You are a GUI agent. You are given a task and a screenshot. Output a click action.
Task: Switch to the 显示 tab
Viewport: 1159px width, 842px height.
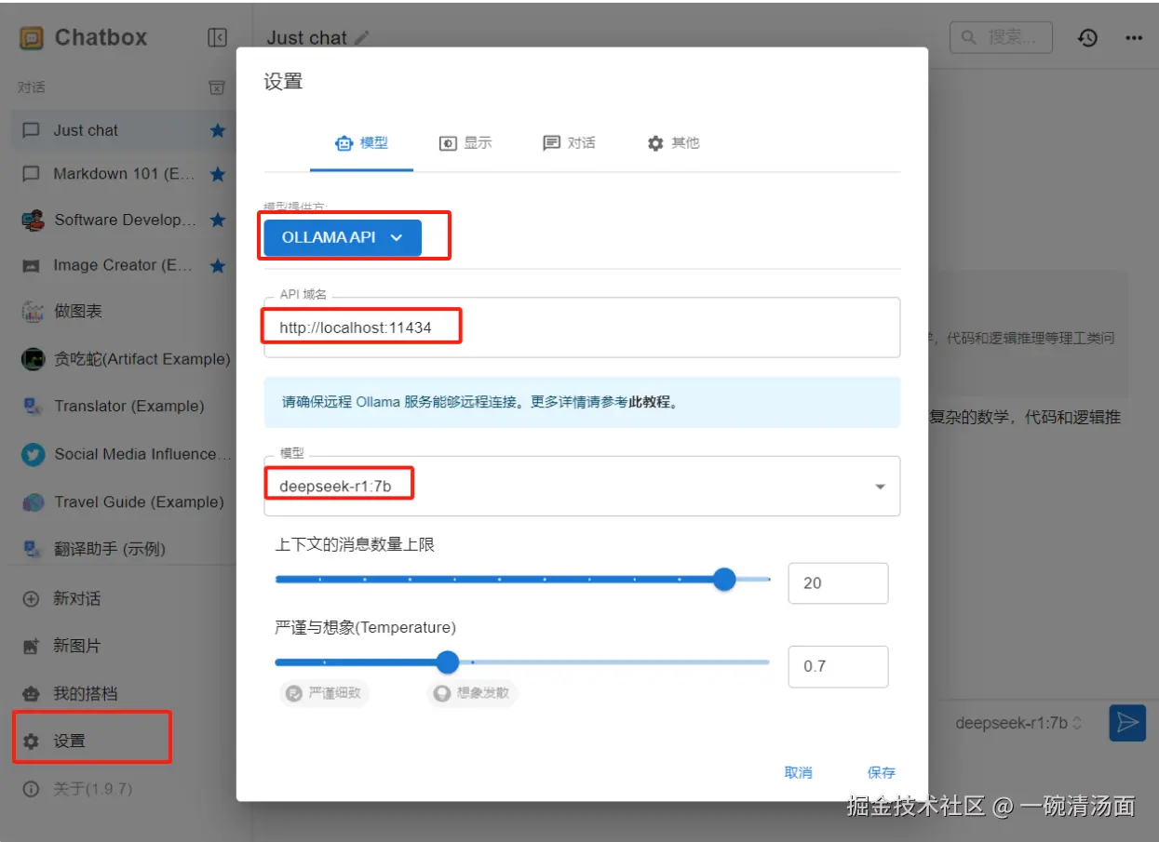(465, 143)
